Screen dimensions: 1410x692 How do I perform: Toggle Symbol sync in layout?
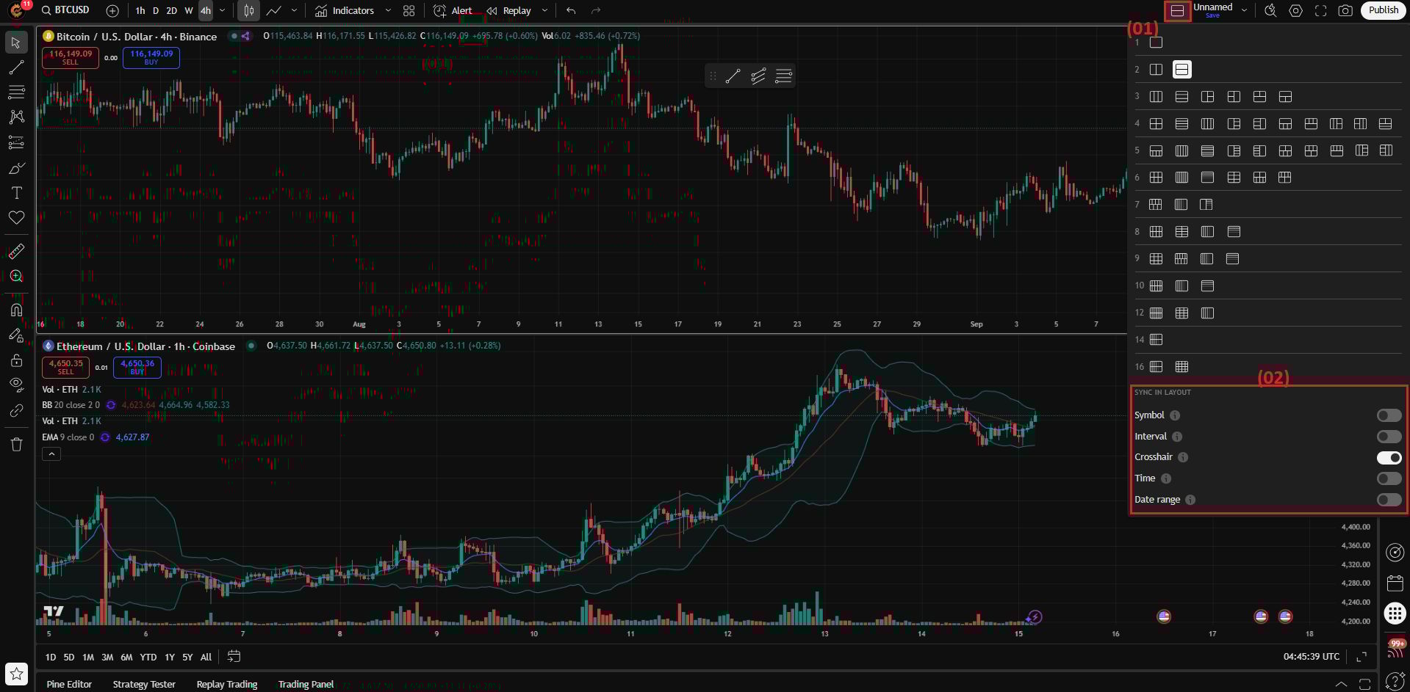(x=1389, y=415)
